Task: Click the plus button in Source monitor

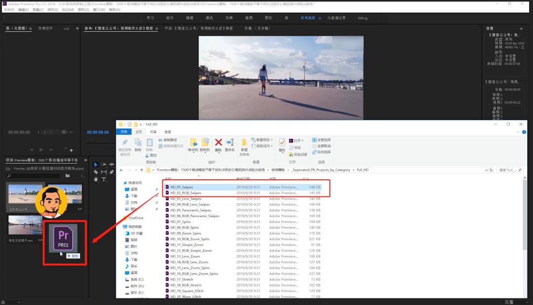Action: click(71, 150)
